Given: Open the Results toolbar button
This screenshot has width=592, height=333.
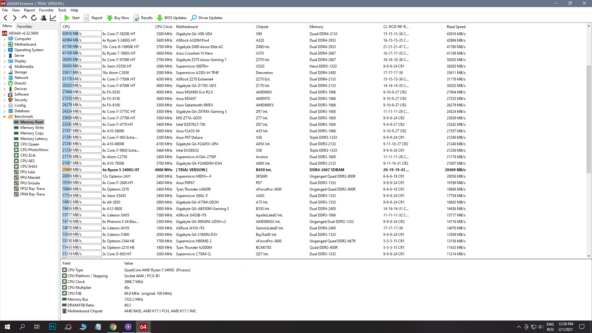Looking at the screenshot, I should 143,18.
